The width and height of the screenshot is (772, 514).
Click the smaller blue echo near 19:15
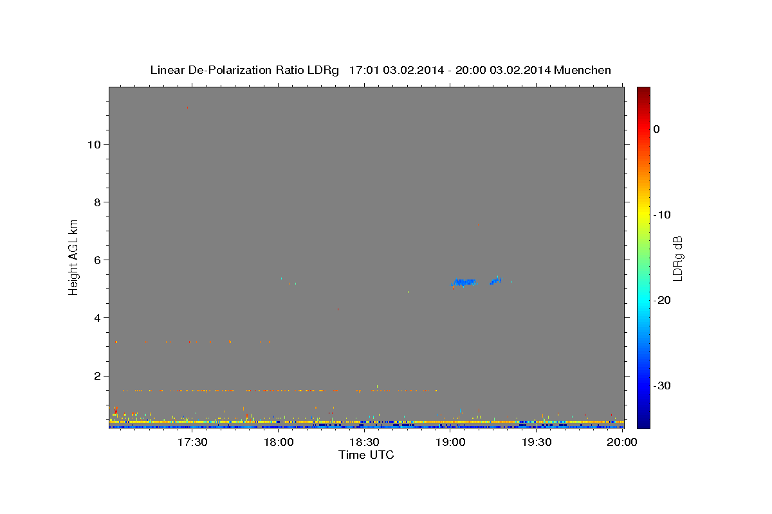(x=496, y=280)
